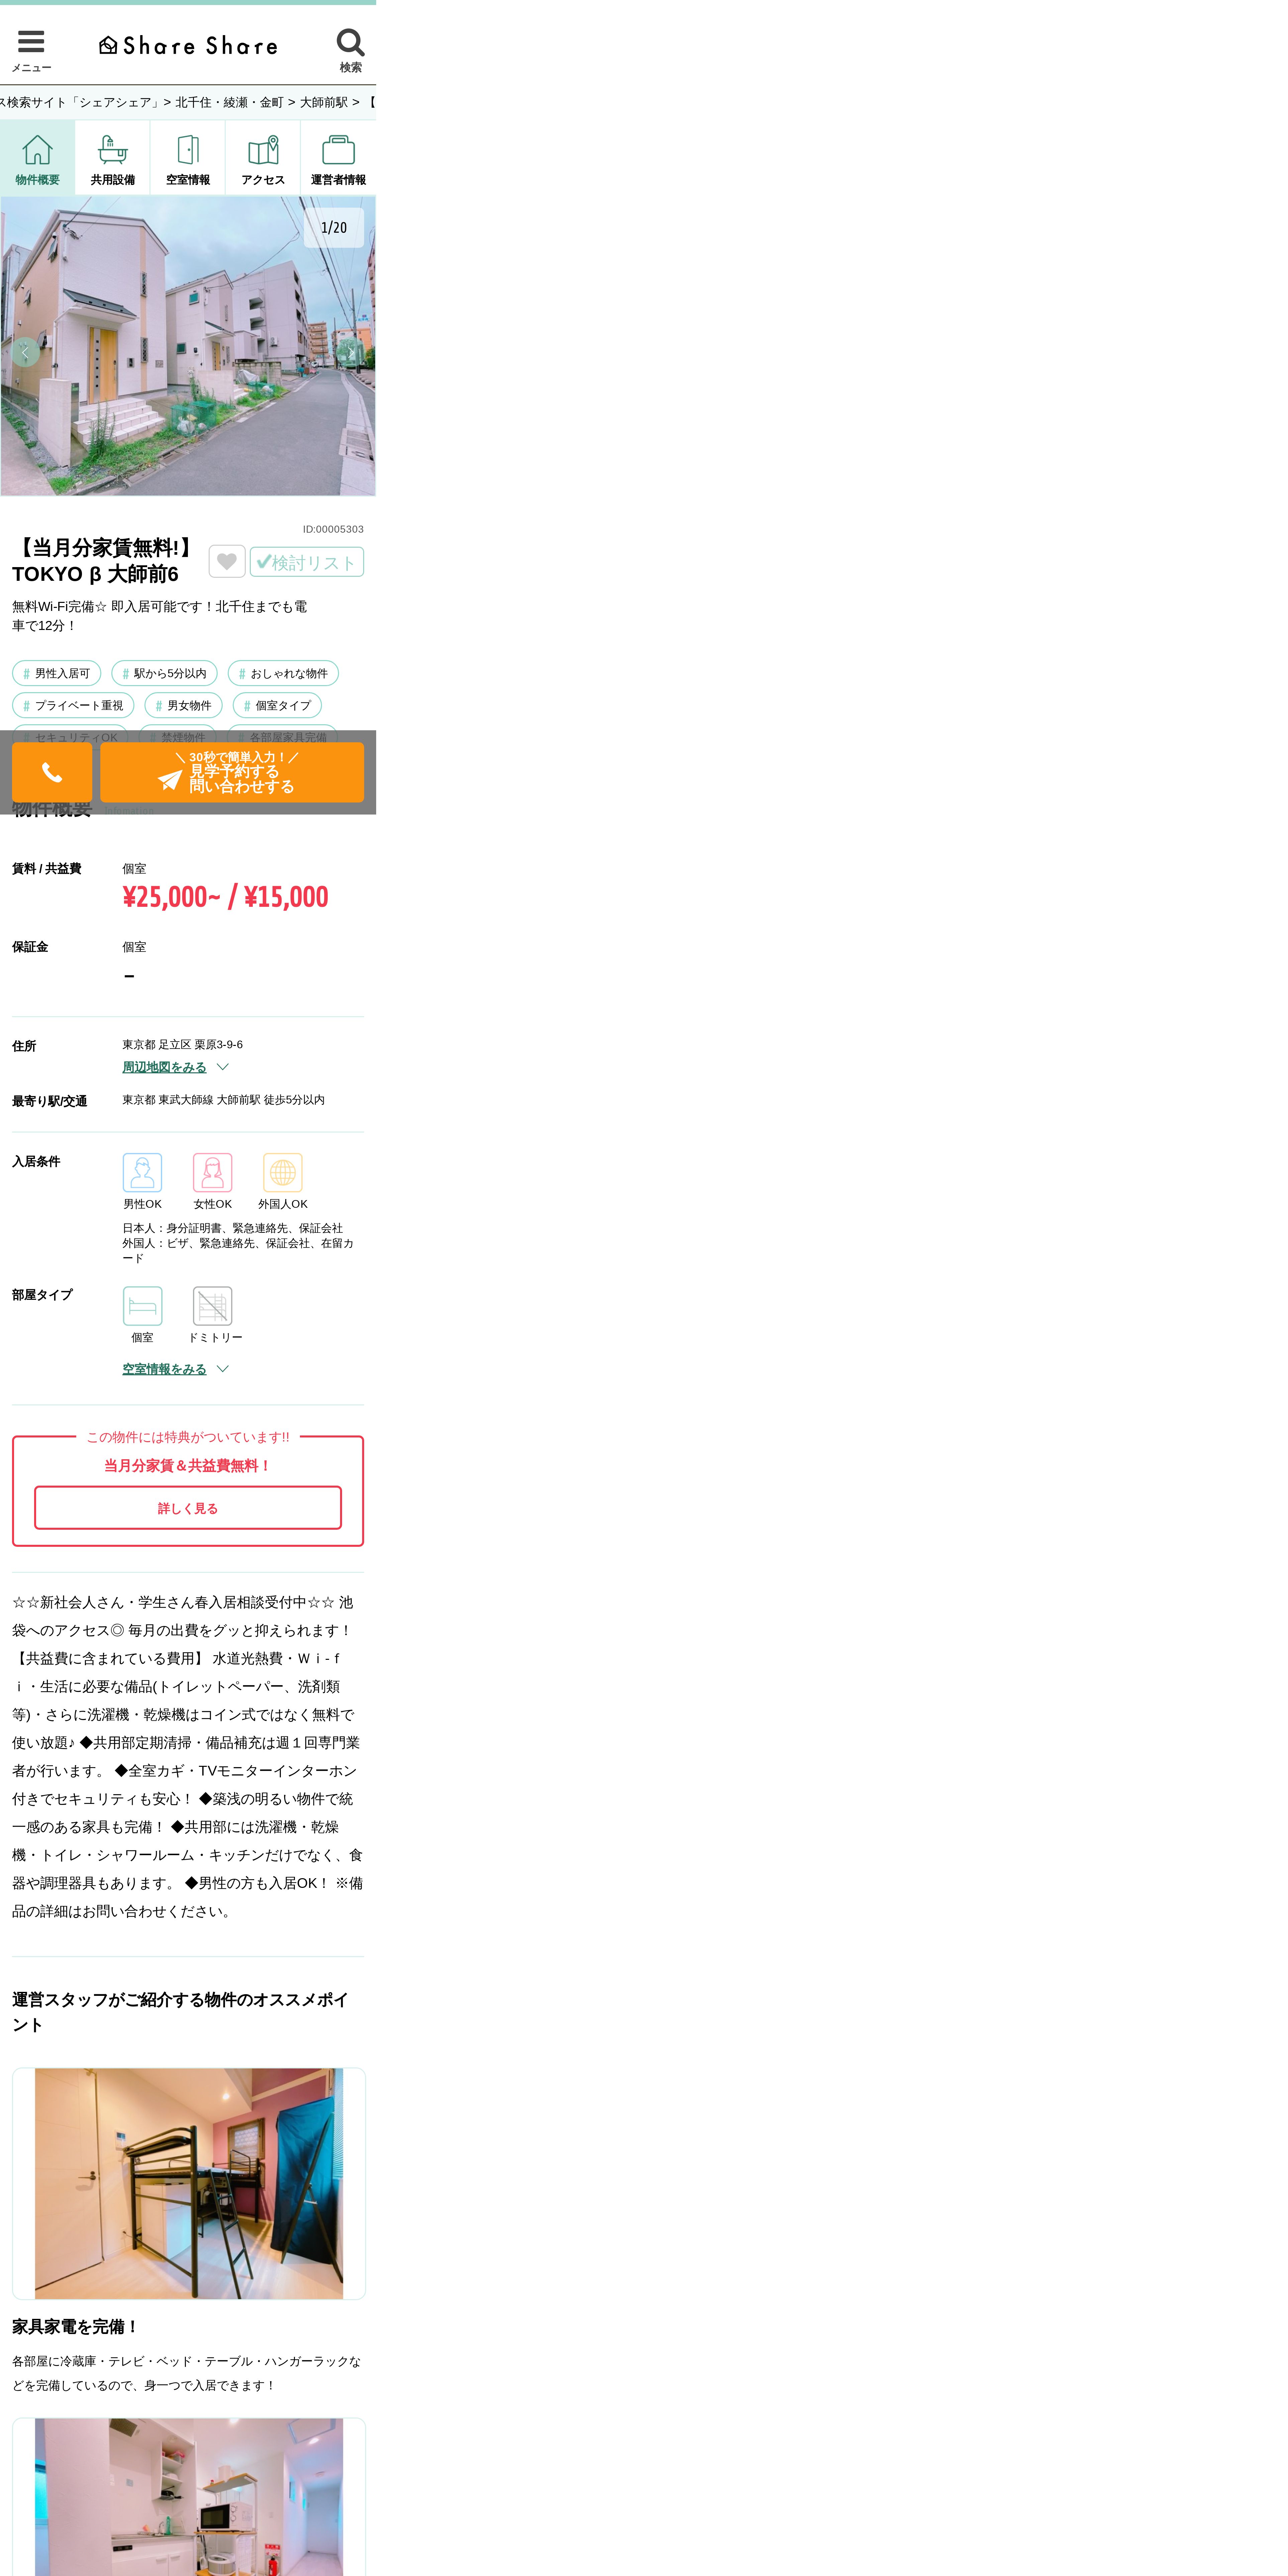Open 大師前駅 breadcrumb link
Screen dimensions: 1288x2576
pos(324,102)
